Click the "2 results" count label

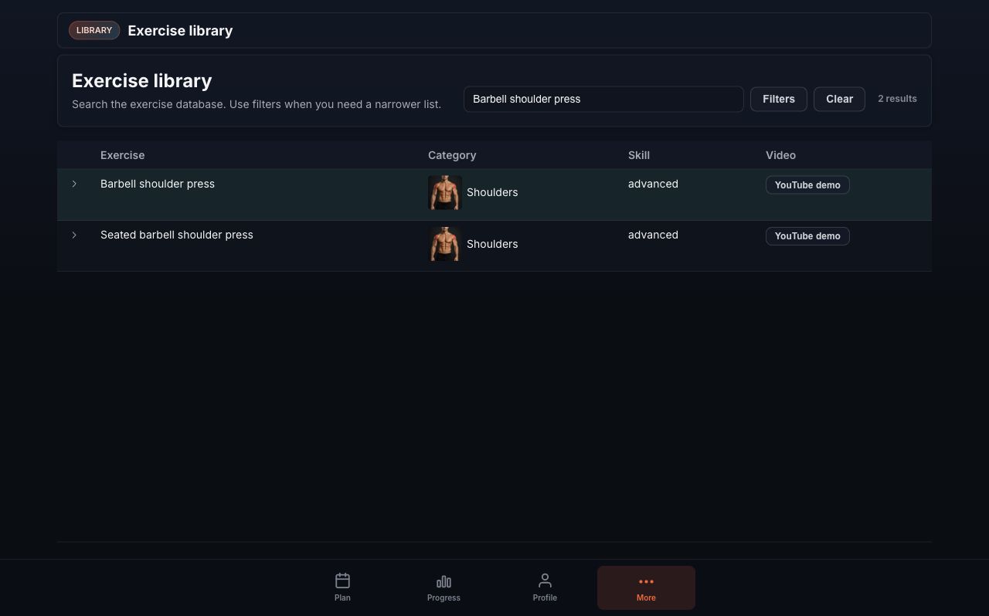[x=897, y=99]
